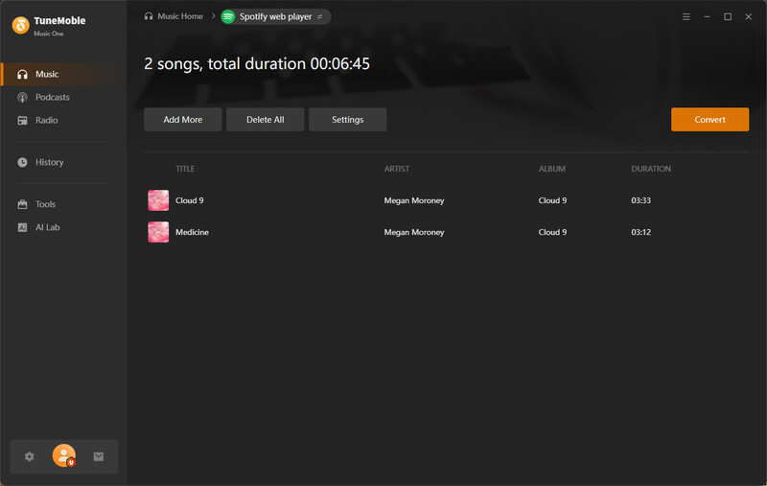Click the headphones icon beside Music Home
This screenshot has height=486, width=767.
pos(149,16)
